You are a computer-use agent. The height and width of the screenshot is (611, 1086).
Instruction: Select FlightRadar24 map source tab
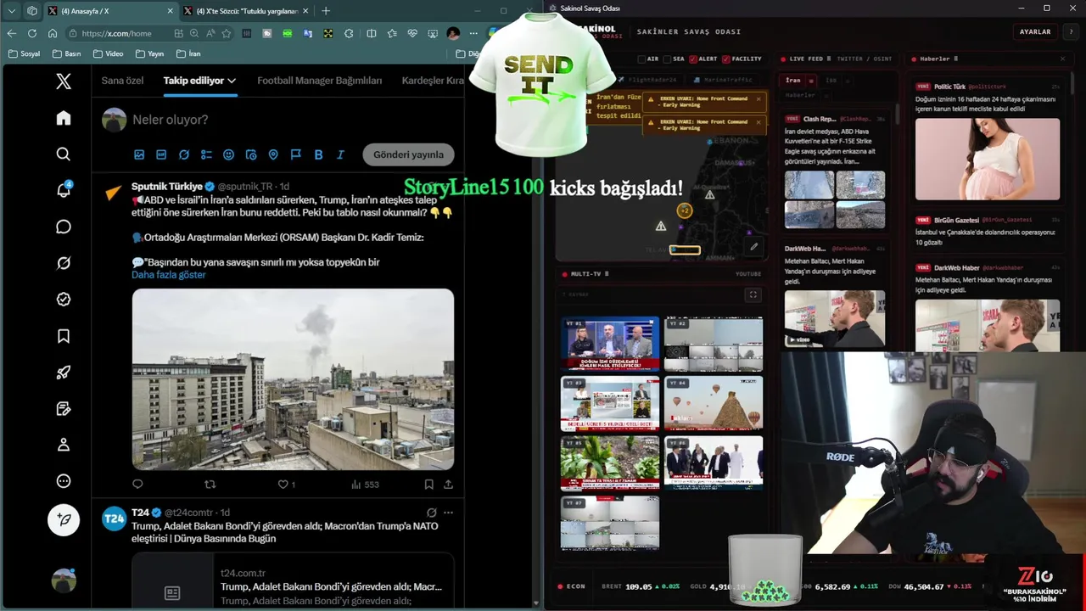tap(648, 80)
